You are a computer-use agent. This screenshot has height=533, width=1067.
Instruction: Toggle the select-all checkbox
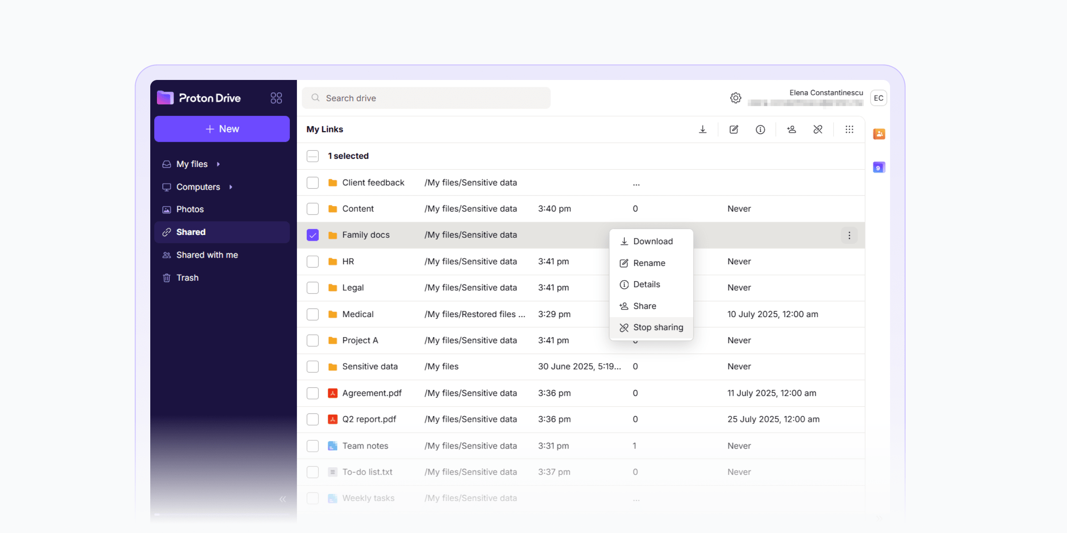pyautogui.click(x=313, y=156)
